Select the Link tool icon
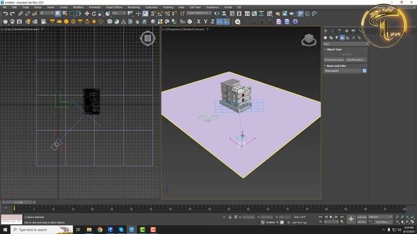This screenshot has height=234, width=417. point(20,14)
